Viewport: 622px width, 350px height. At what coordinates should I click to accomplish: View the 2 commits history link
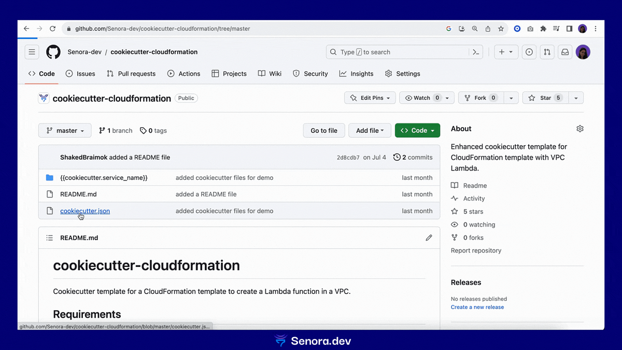click(x=413, y=157)
